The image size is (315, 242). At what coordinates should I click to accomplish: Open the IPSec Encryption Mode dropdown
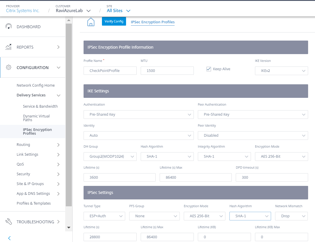click(x=204, y=216)
